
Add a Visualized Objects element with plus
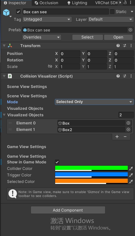pyautogui.click(x=117, y=137)
